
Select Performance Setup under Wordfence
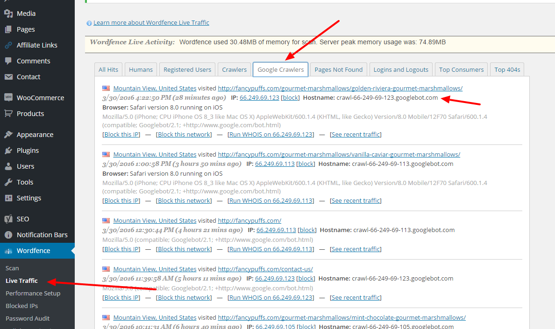point(33,293)
